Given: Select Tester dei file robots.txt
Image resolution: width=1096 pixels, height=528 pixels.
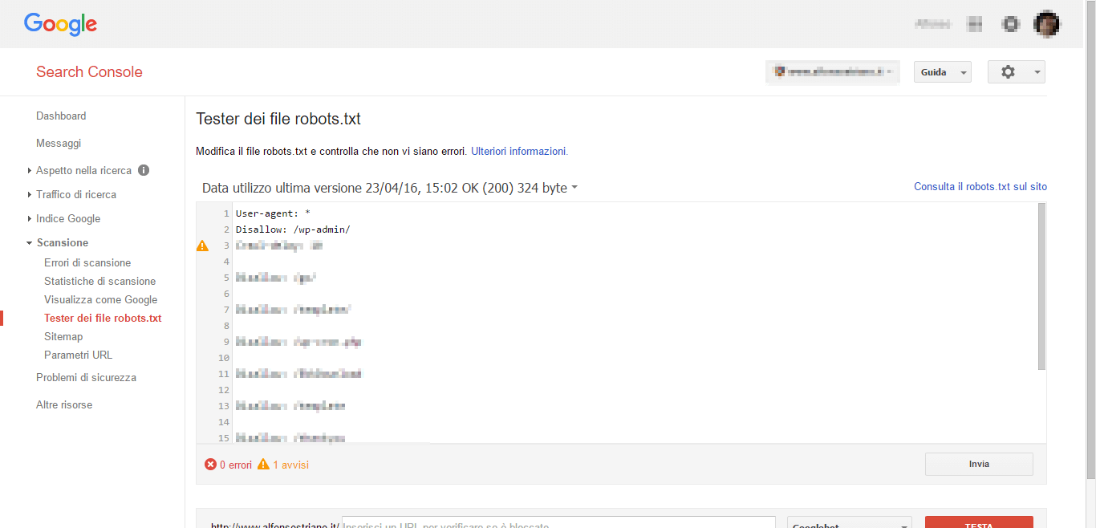Looking at the screenshot, I should 103,318.
